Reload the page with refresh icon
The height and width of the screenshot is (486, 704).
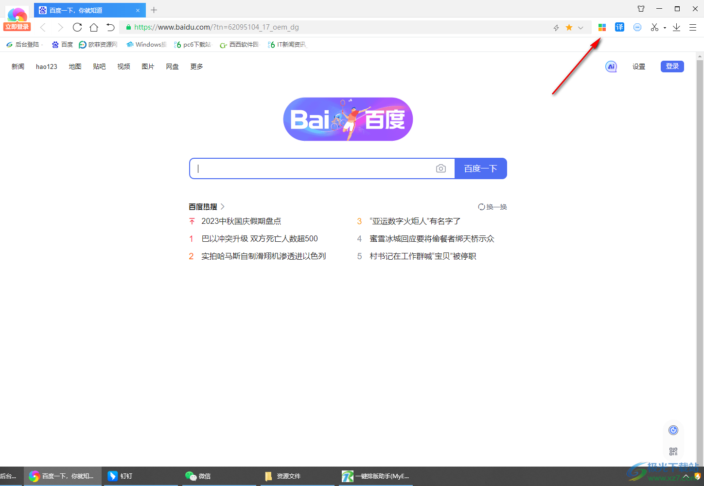click(77, 27)
